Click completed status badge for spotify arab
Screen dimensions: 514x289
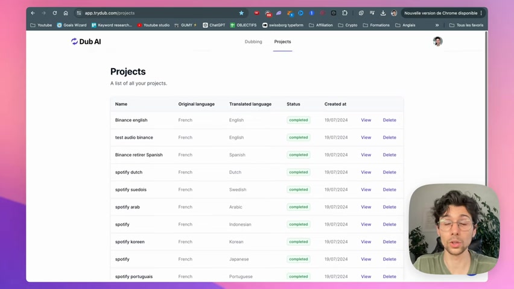pos(298,207)
